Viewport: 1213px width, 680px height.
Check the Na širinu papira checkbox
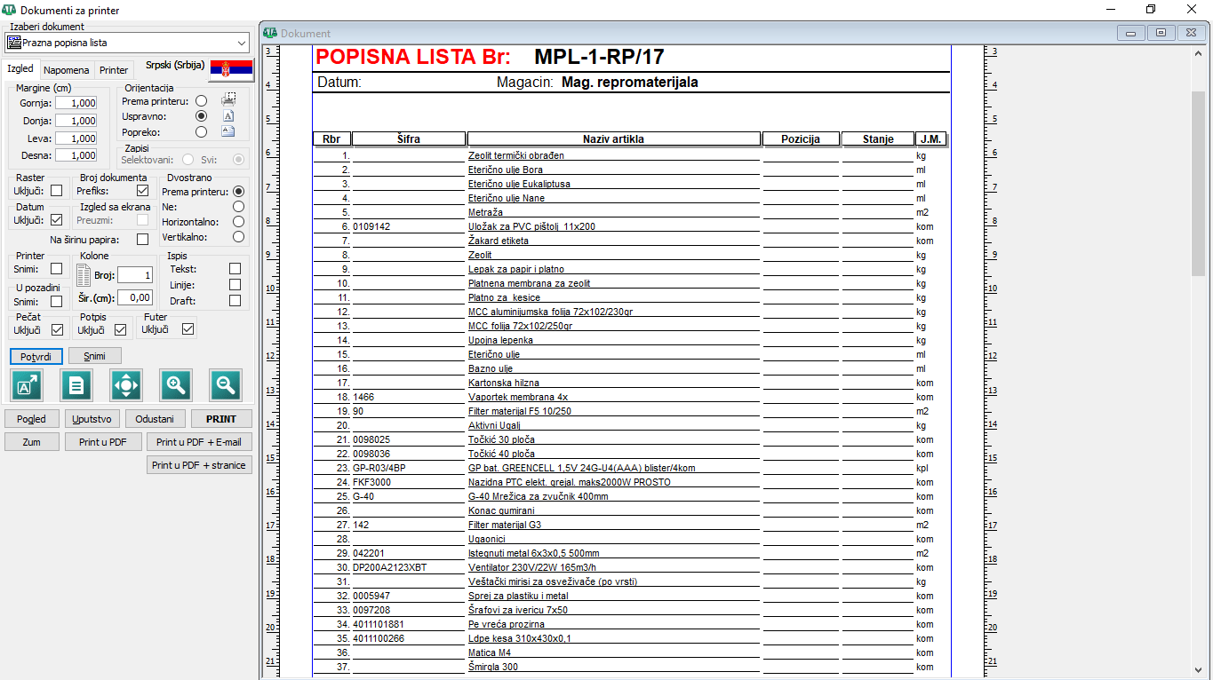142,239
